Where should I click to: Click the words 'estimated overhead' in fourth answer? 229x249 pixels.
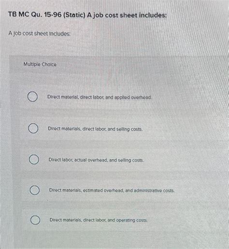tap(103, 191)
